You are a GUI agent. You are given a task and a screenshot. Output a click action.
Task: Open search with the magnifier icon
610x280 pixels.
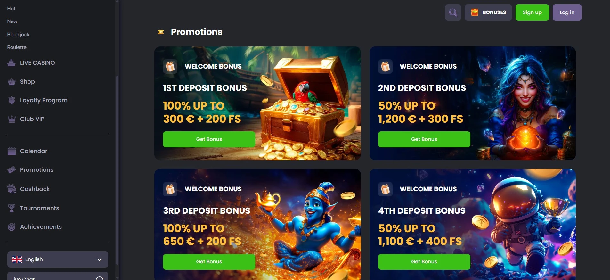coord(453,12)
